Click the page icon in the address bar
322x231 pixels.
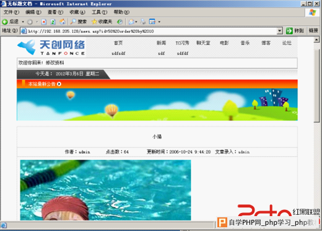24,31
